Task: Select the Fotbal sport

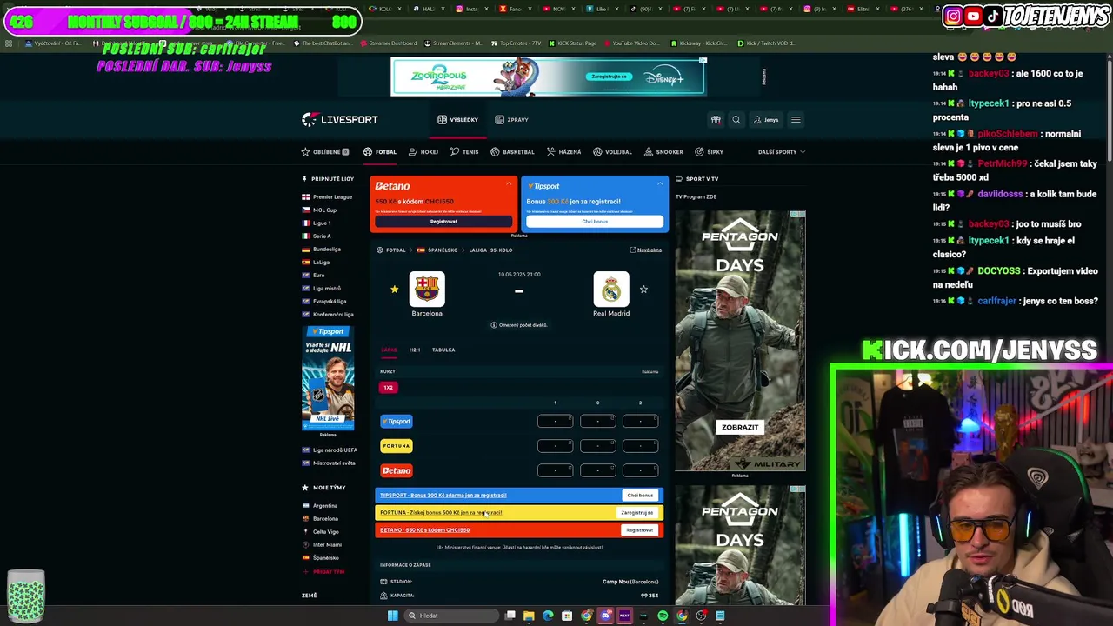Action: 380,152
